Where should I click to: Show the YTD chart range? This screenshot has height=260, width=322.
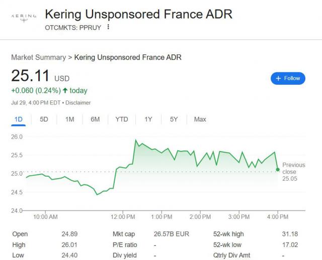coord(122,119)
